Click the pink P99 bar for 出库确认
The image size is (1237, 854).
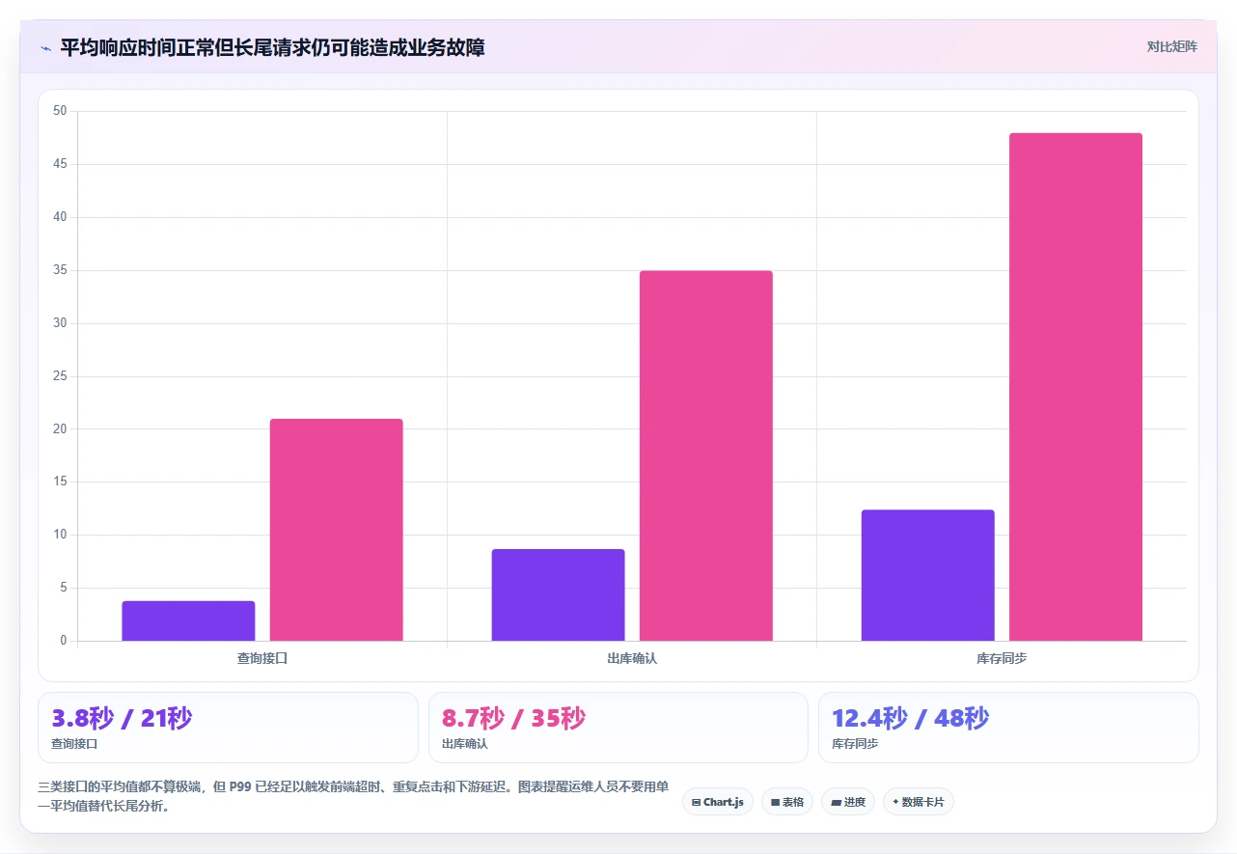(706, 455)
